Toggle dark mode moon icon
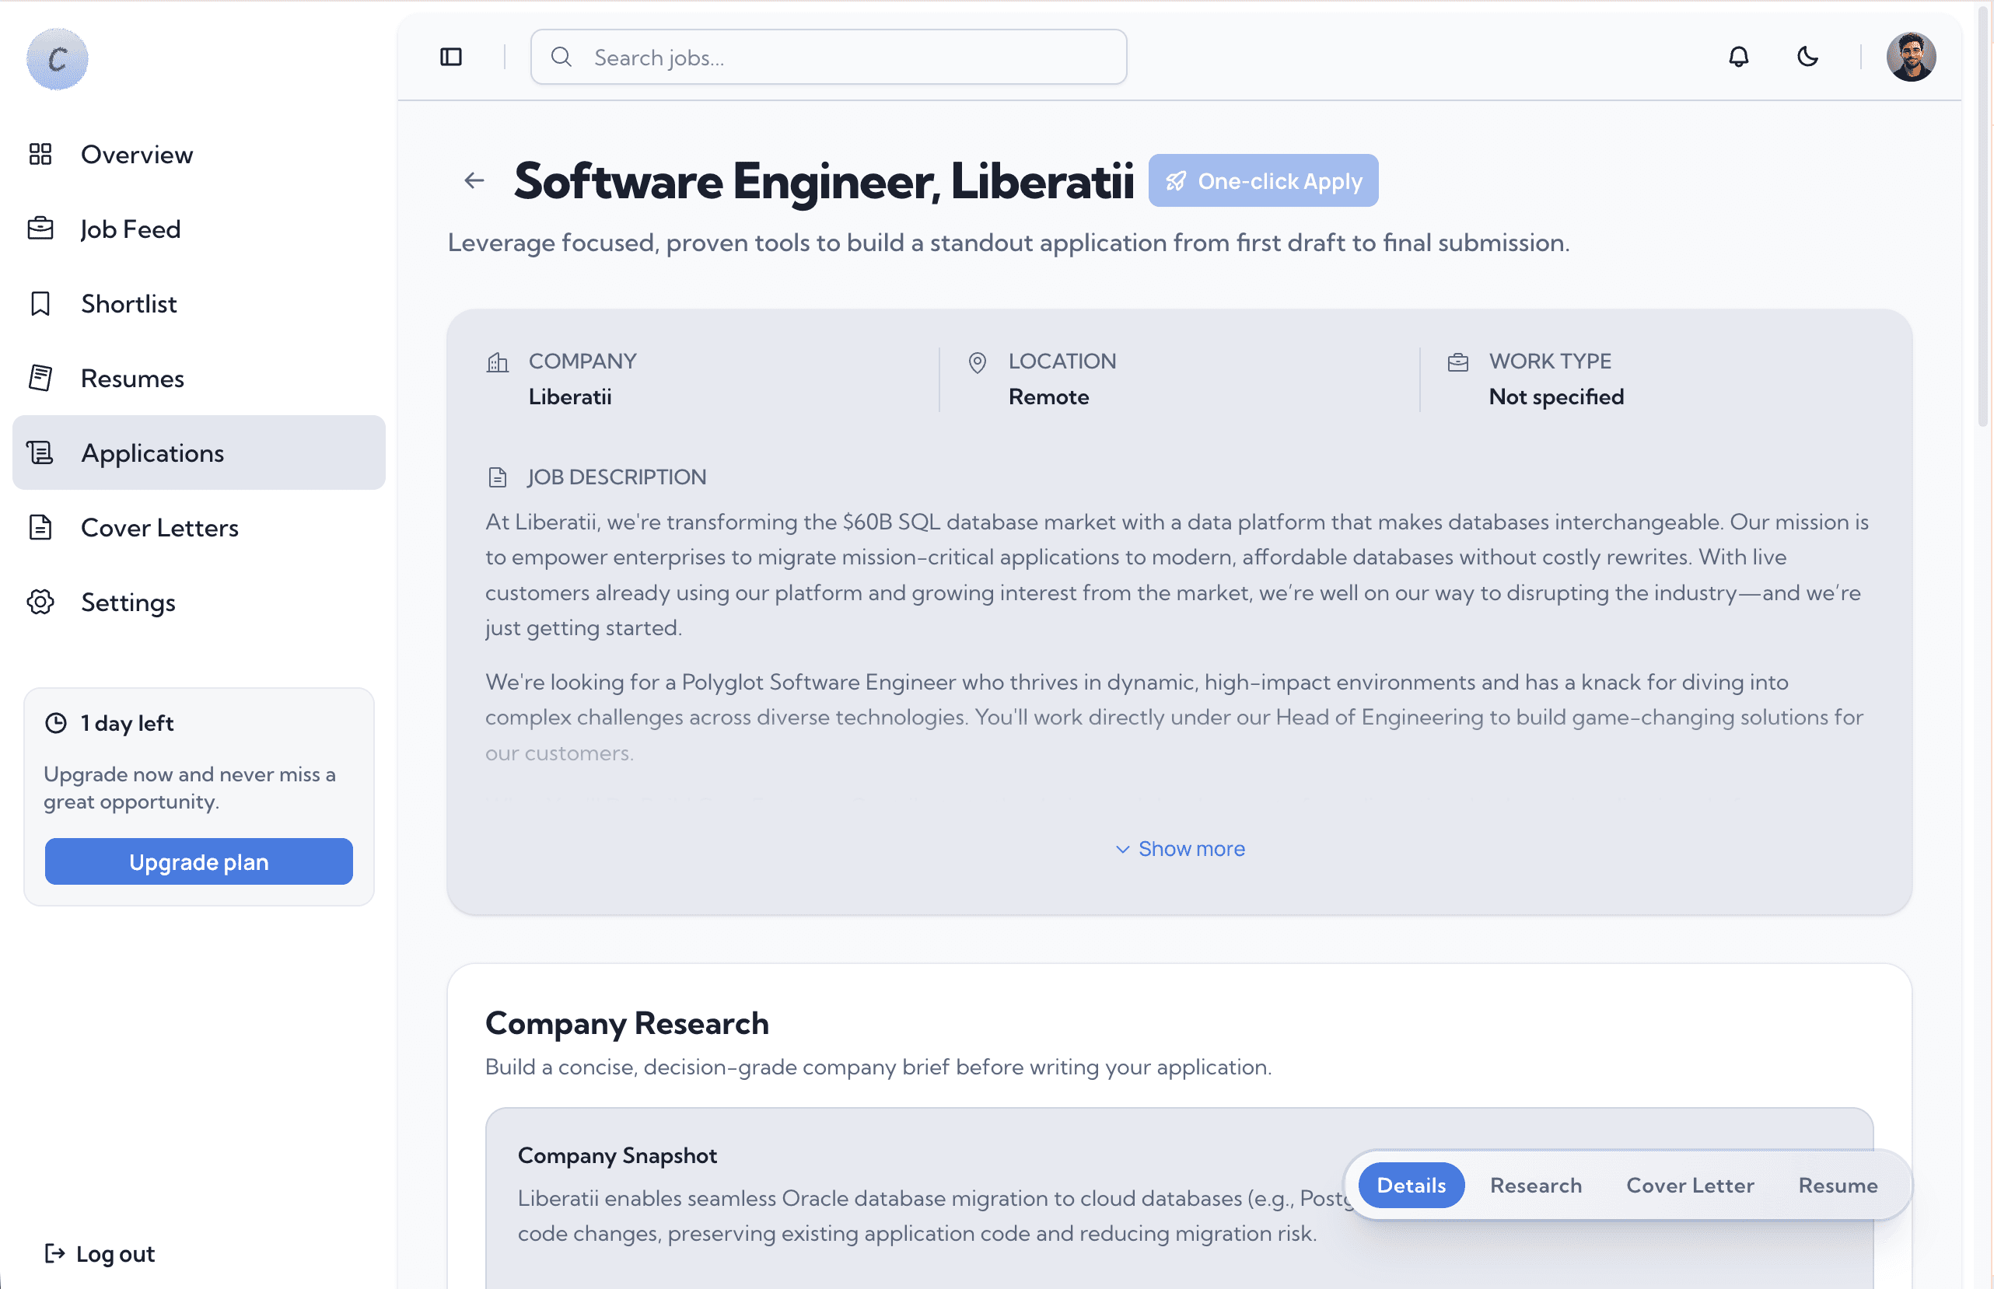Viewport: 1994px width, 1289px height. [x=1808, y=57]
